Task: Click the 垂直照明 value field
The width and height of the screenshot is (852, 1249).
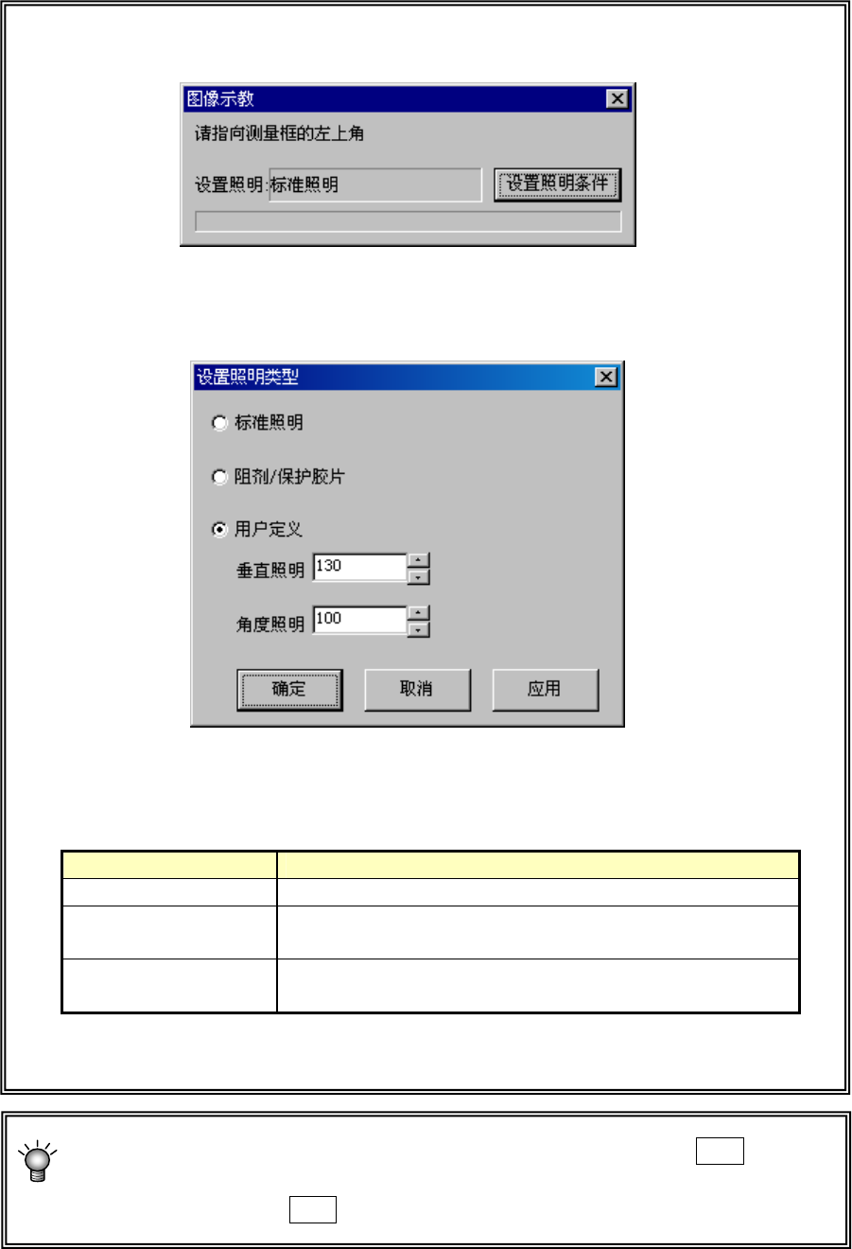Action: [x=360, y=567]
